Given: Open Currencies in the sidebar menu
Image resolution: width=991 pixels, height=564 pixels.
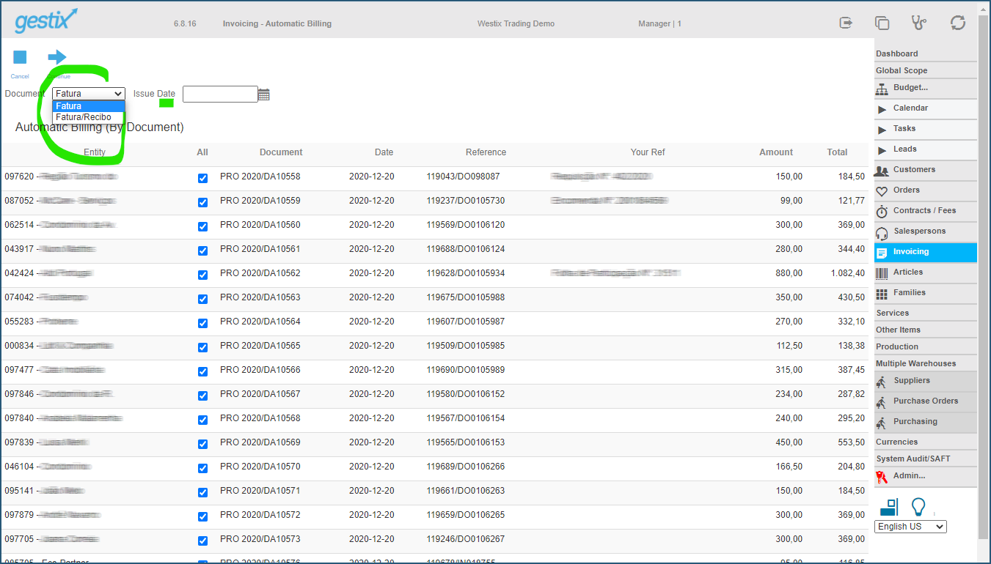Looking at the screenshot, I should [x=926, y=442].
